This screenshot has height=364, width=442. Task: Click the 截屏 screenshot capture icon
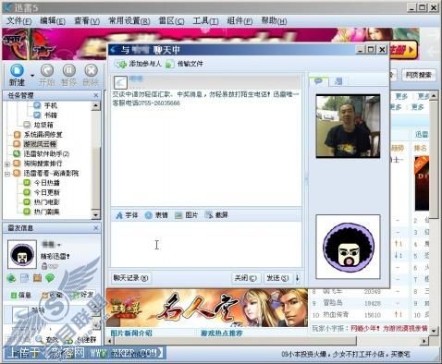tap(209, 215)
